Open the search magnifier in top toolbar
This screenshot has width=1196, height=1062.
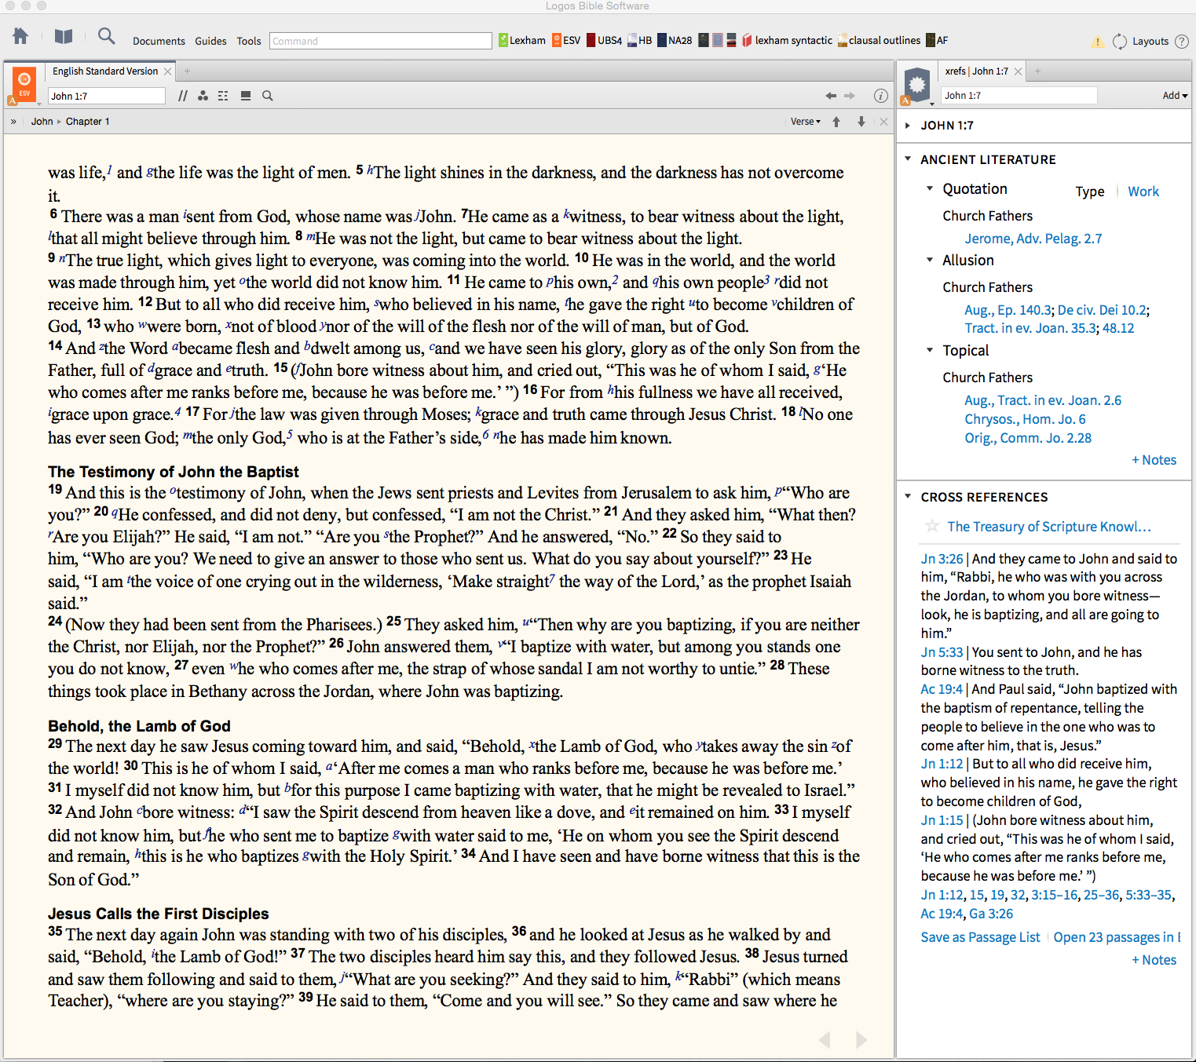[x=107, y=36]
